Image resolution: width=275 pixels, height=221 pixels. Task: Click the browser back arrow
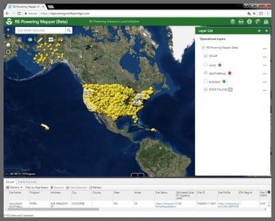tap(7, 14)
